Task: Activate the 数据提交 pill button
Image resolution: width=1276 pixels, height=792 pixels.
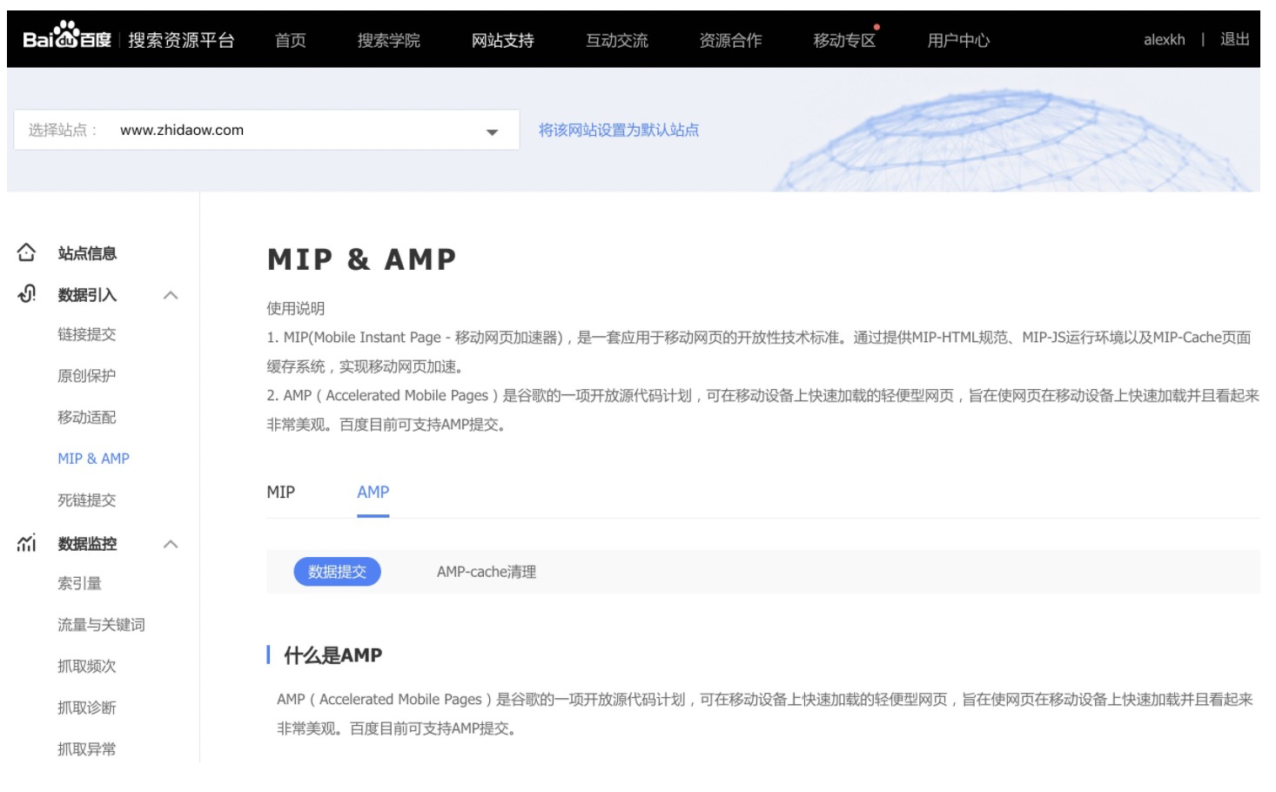Action: coord(339,573)
